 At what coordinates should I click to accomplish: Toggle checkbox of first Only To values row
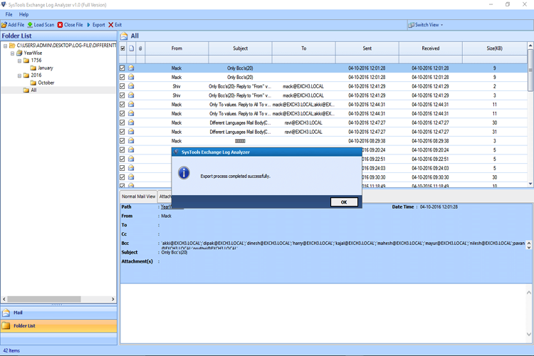[x=122, y=105]
